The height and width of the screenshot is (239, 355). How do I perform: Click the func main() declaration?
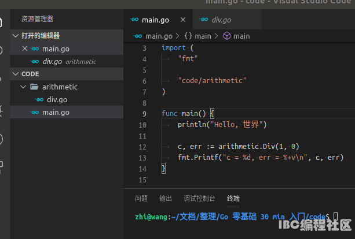(x=188, y=113)
